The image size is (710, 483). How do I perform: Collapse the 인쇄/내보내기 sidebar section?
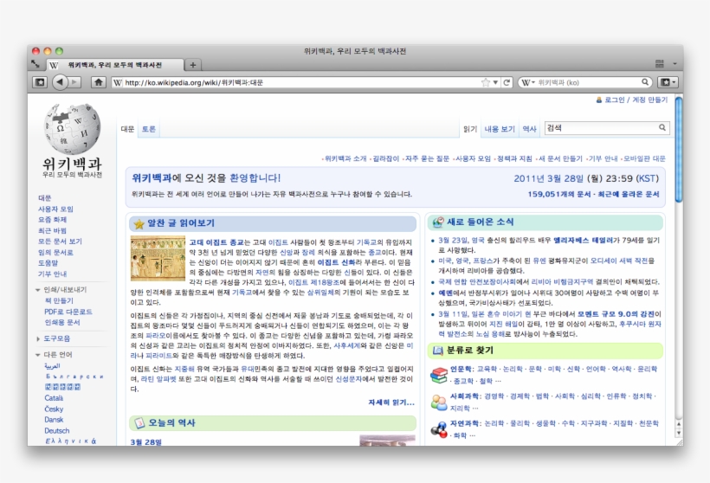pos(37,290)
